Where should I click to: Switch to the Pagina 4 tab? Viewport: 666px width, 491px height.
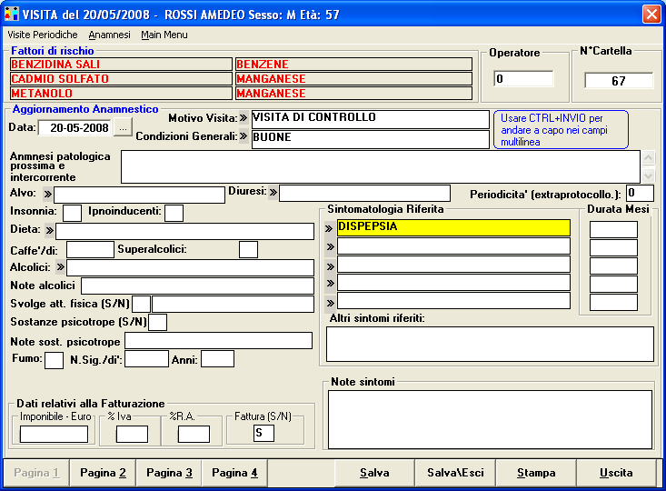(234, 473)
